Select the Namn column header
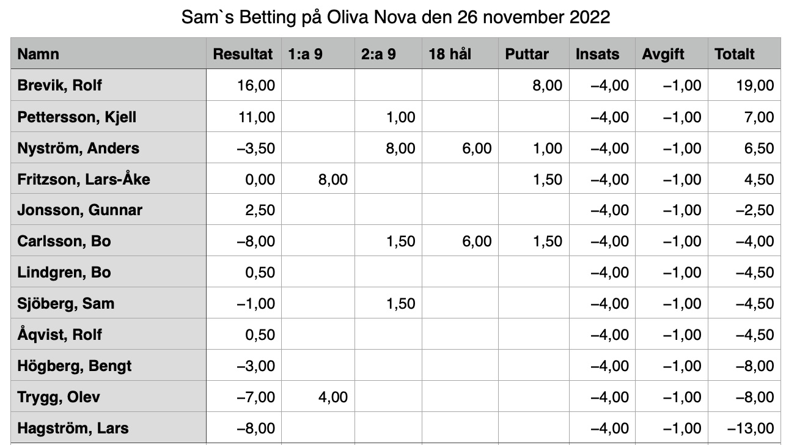 point(109,54)
